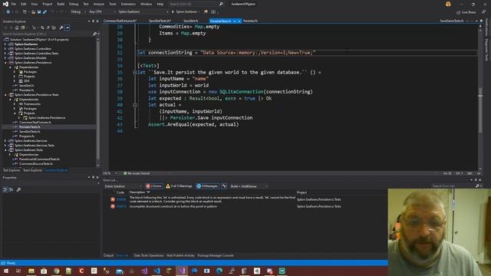Click the title bar search magnifier icon
Image resolution: width=491 pixels, height=276 pixels.
click(221, 4)
